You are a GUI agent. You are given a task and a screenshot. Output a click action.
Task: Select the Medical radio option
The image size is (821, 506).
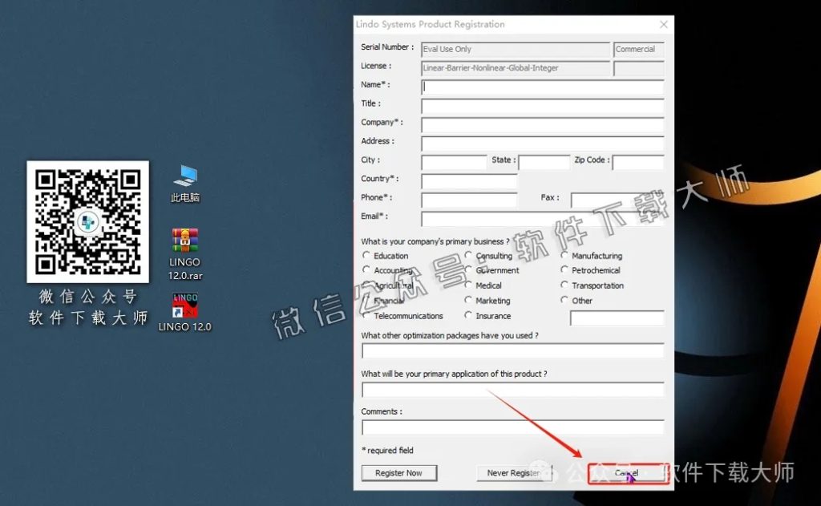[x=469, y=285]
